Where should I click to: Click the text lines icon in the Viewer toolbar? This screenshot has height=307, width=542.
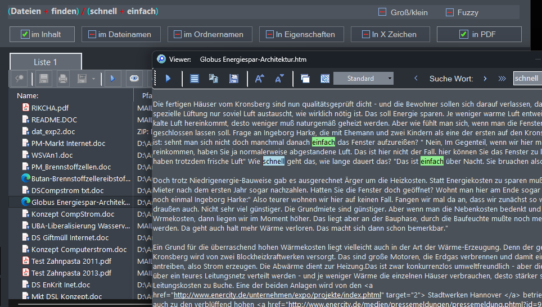coord(195,79)
